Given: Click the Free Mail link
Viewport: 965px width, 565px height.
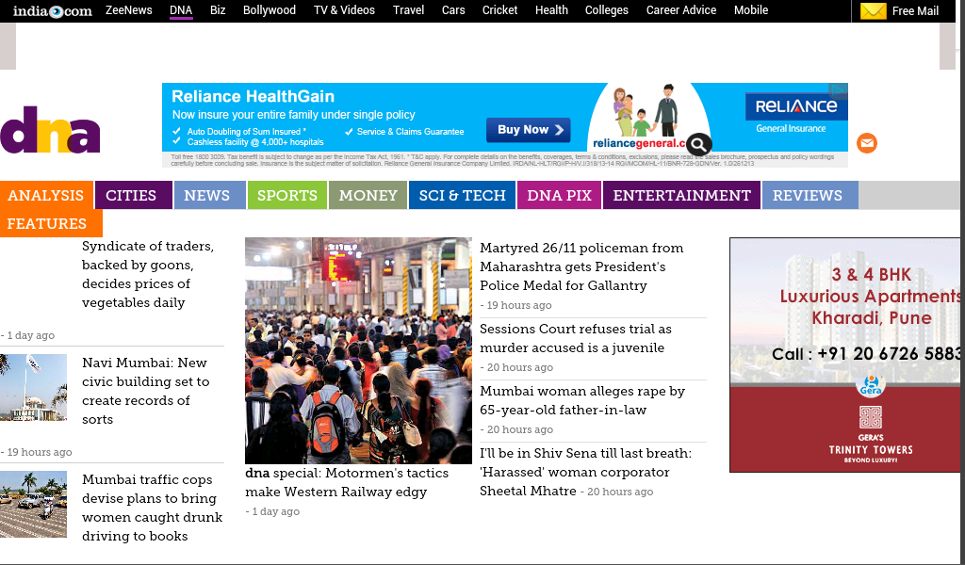Looking at the screenshot, I should pyautogui.click(x=915, y=11).
